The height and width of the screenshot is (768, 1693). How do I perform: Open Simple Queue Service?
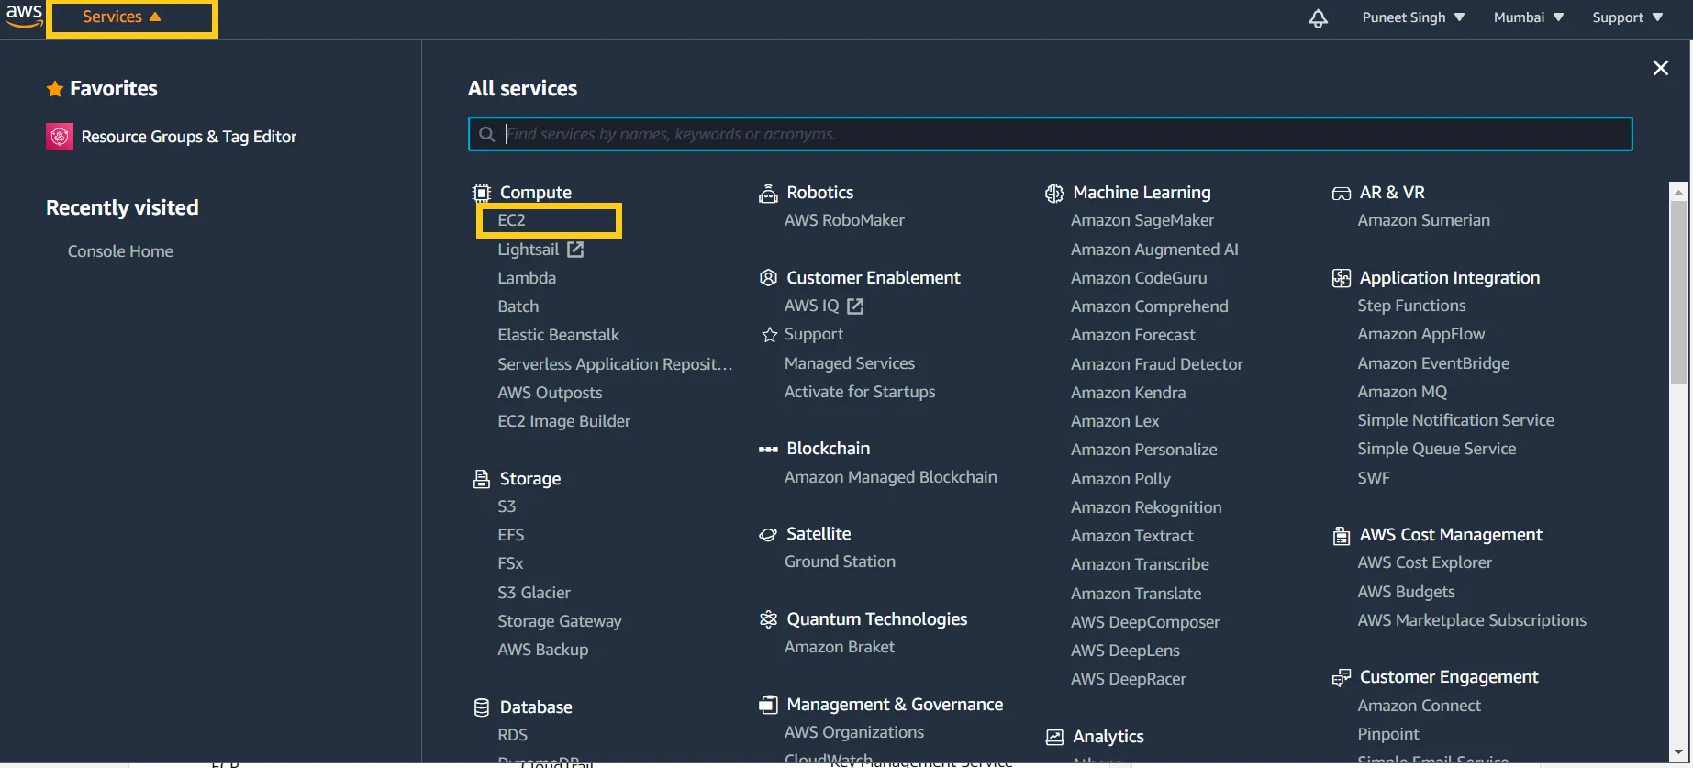pos(1436,449)
